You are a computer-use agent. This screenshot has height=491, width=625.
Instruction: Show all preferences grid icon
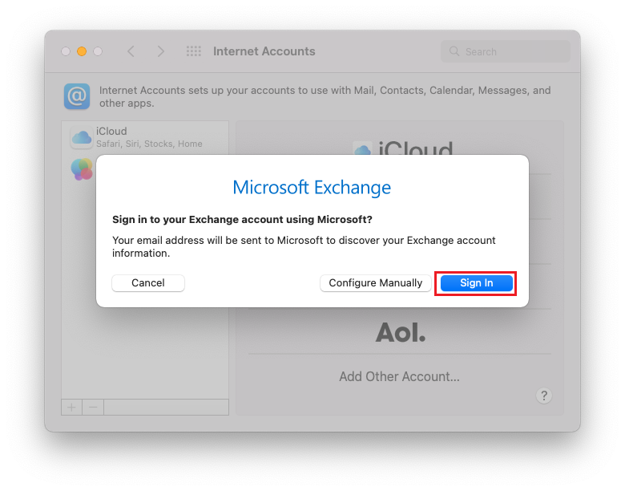(x=194, y=51)
